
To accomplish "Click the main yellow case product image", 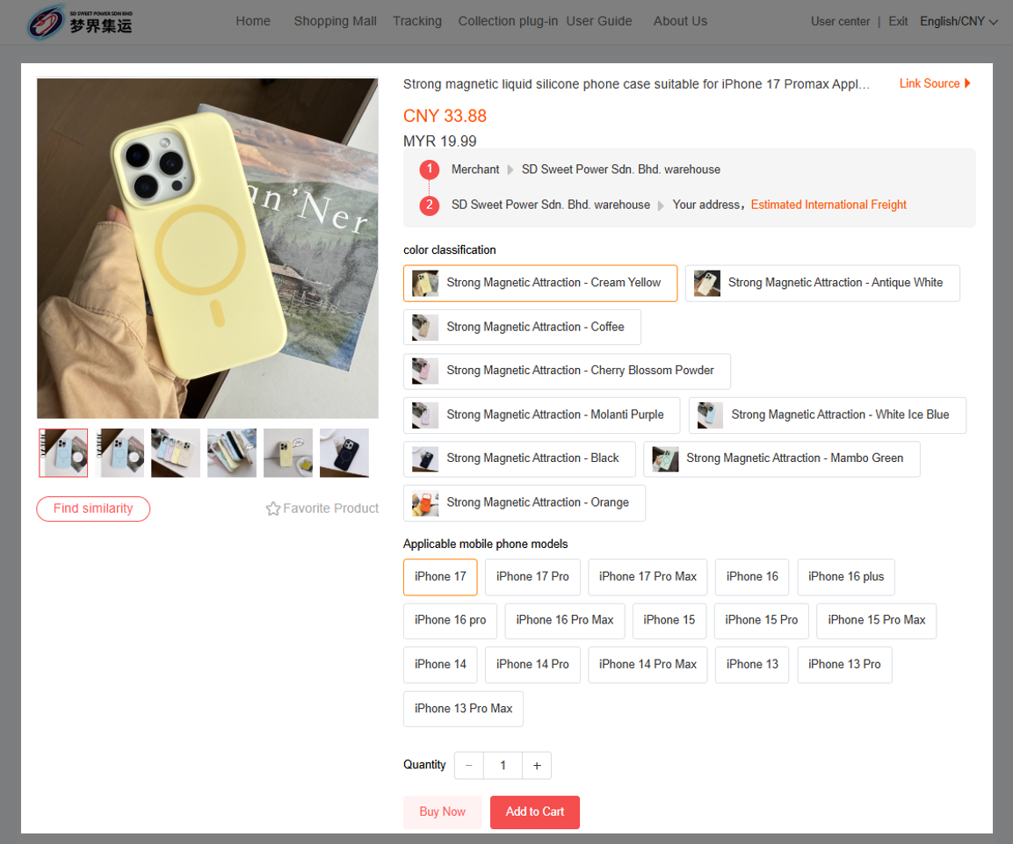I will (207, 249).
